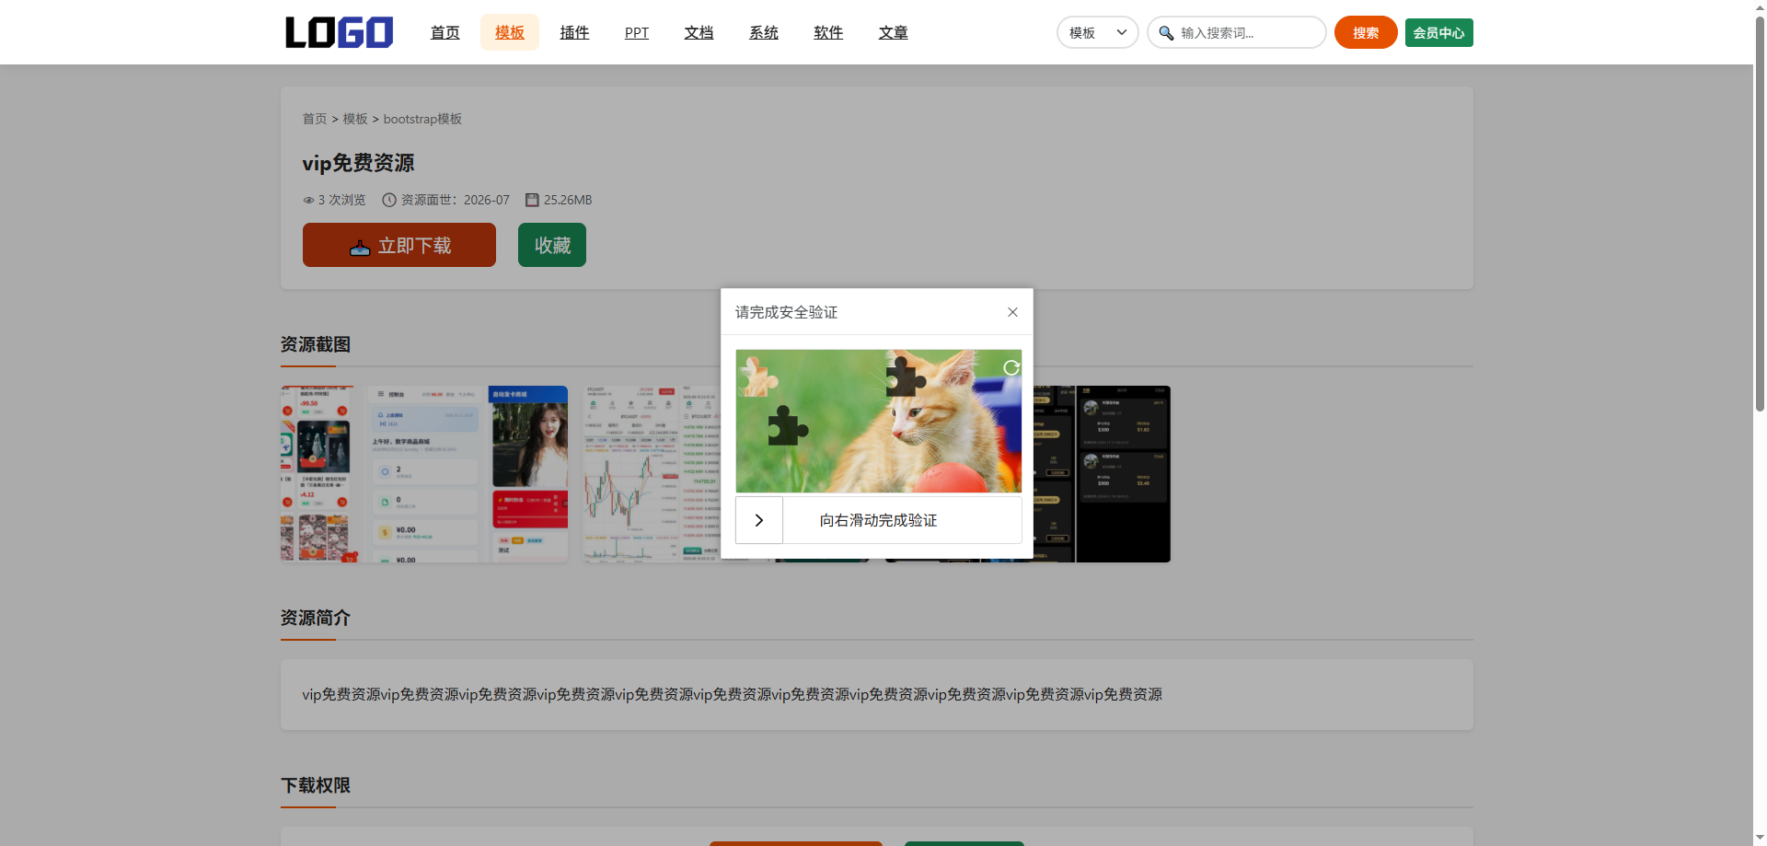This screenshot has width=1767, height=846.
Task: Click the orange 搜索 button
Action: point(1366,32)
